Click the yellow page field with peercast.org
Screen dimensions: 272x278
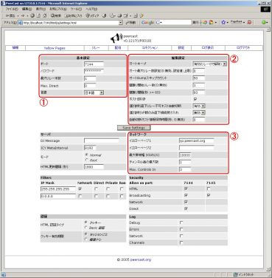point(196,140)
